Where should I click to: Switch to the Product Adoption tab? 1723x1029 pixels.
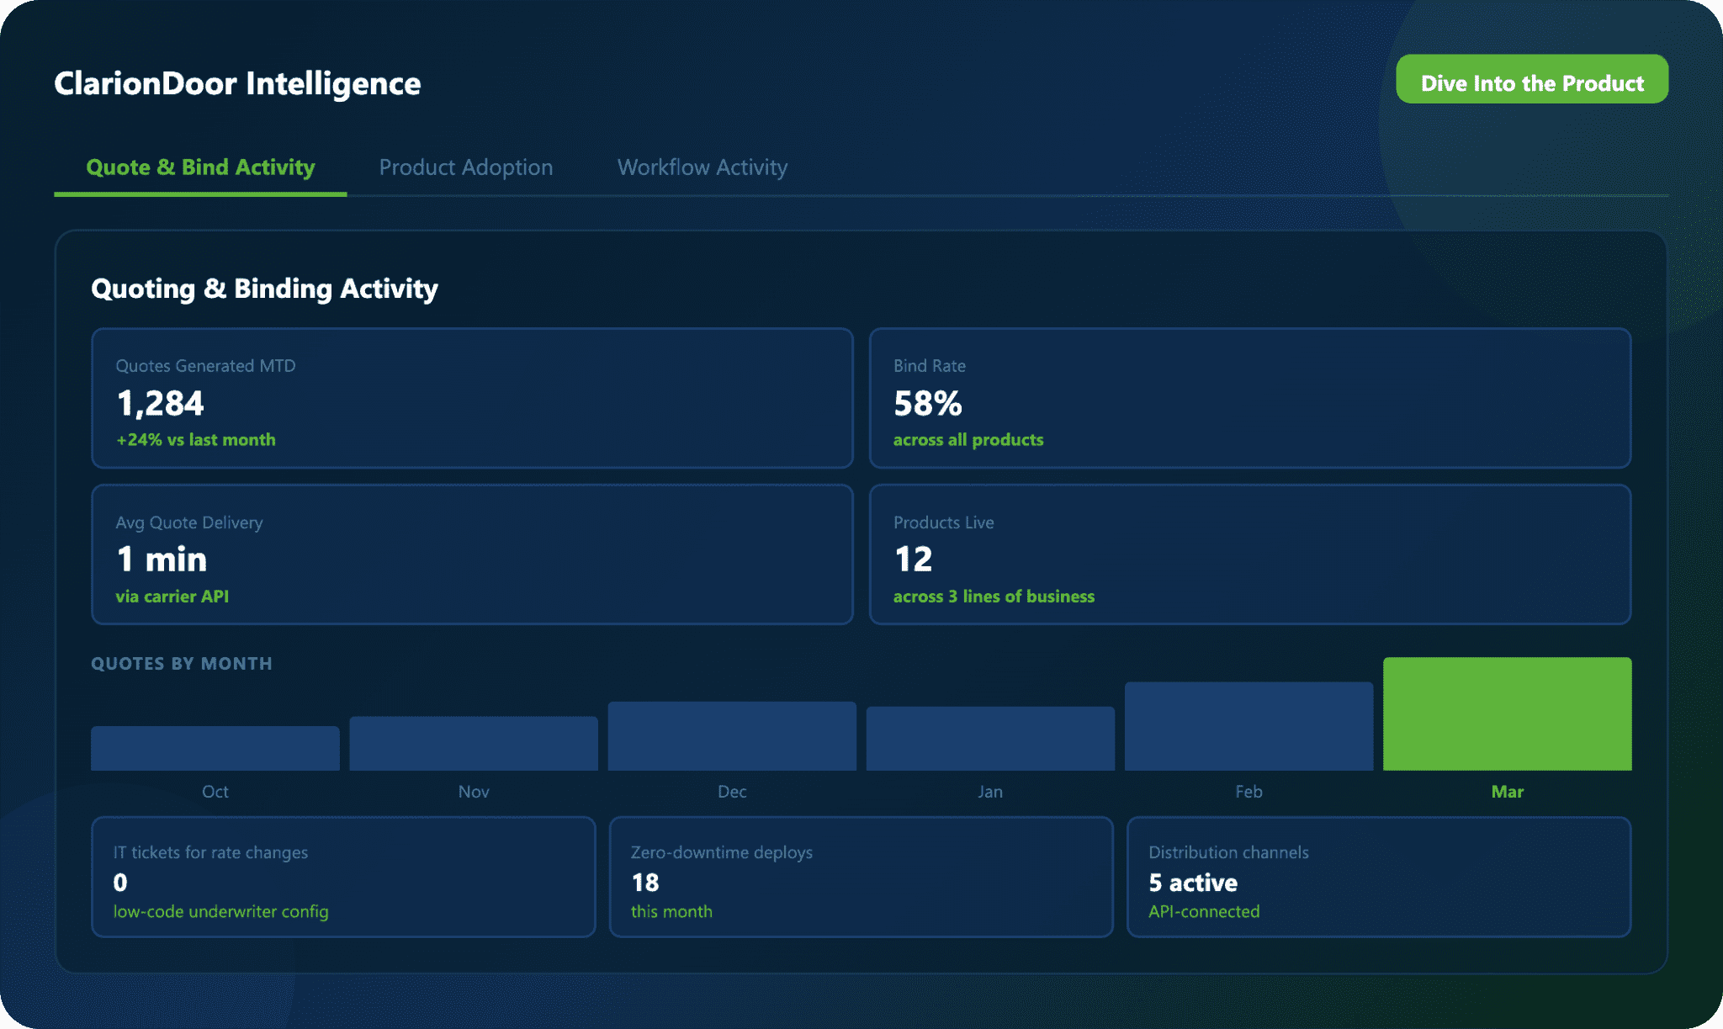pos(465,167)
